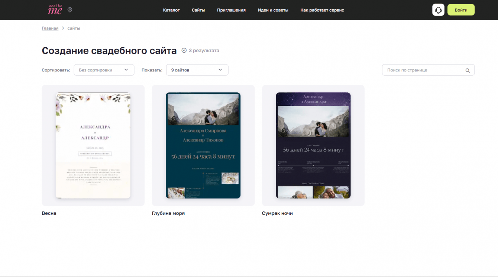This screenshot has width=498, height=277.
Task: Go to the Сайты menu item
Action: point(198,10)
